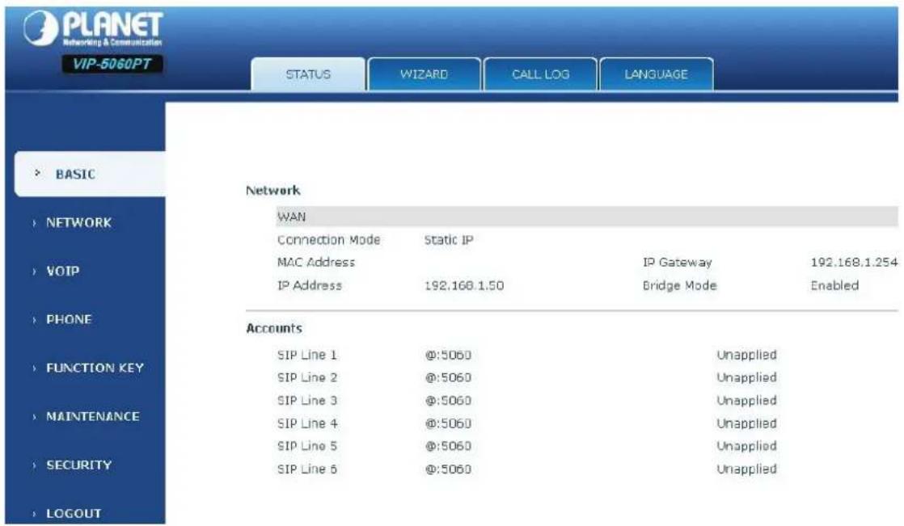
Task: Click the chevron beside VOIP
Action: click(x=34, y=271)
